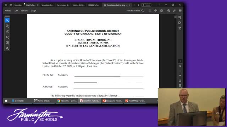
Task: Copy share link using link icon
Action: 174,11
